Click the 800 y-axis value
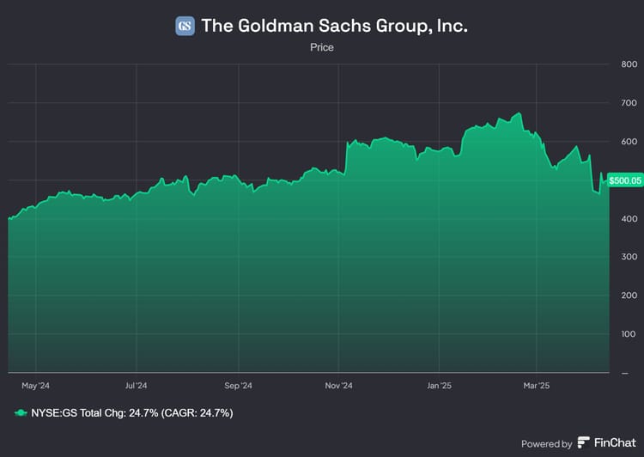 [628, 64]
